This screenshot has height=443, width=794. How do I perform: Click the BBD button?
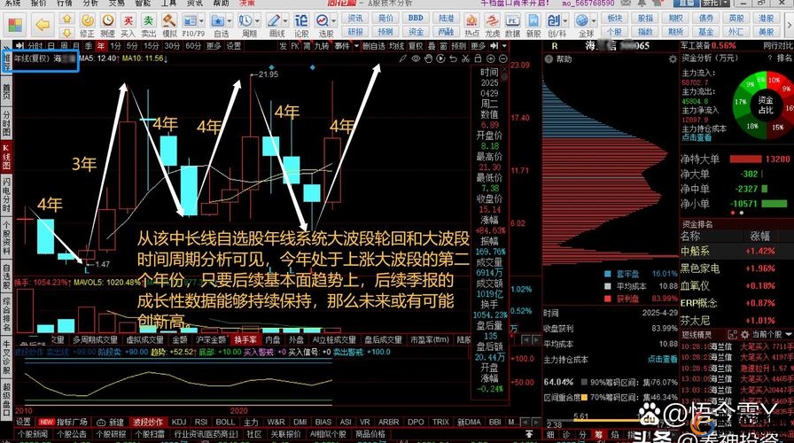click(x=416, y=19)
